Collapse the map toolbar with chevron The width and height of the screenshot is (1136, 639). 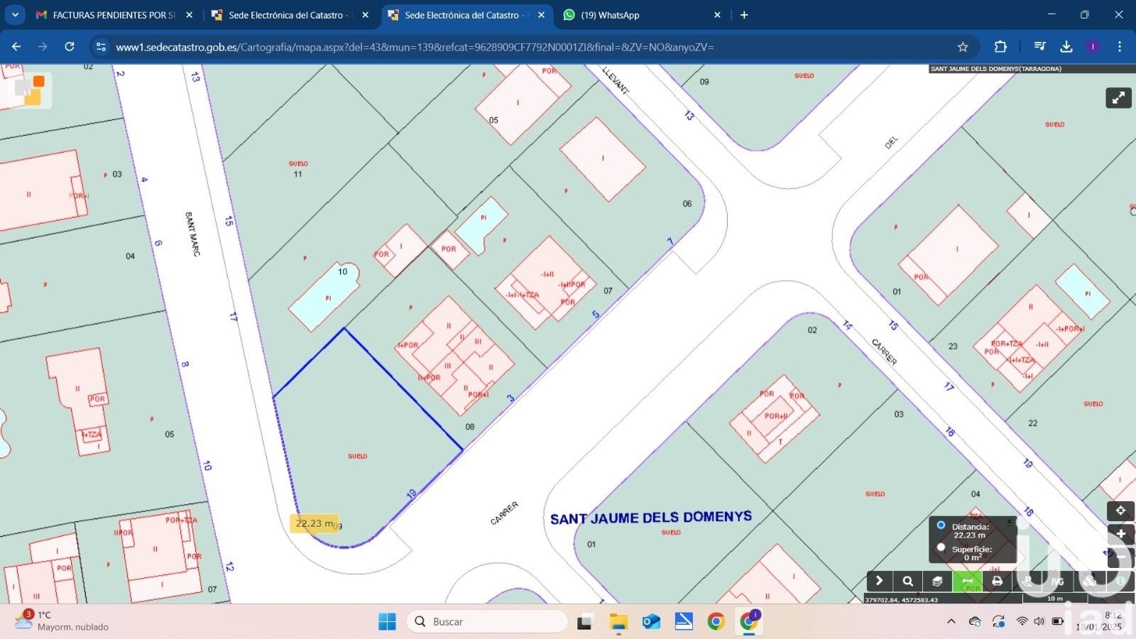click(879, 581)
